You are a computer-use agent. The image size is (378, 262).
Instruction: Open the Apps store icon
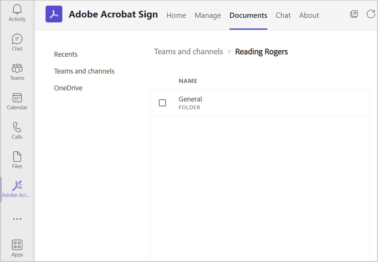click(x=17, y=248)
